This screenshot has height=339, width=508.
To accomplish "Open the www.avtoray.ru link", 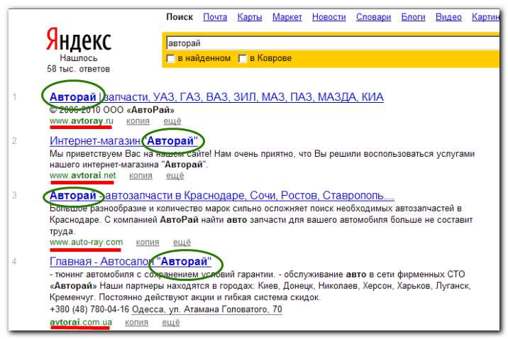I will (x=82, y=121).
